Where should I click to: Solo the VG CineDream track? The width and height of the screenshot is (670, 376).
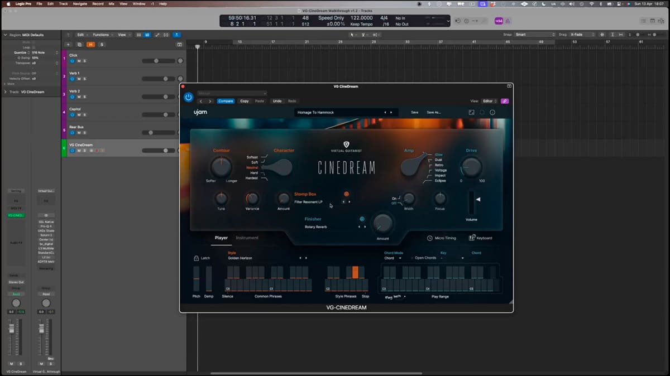tap(84, 150)
